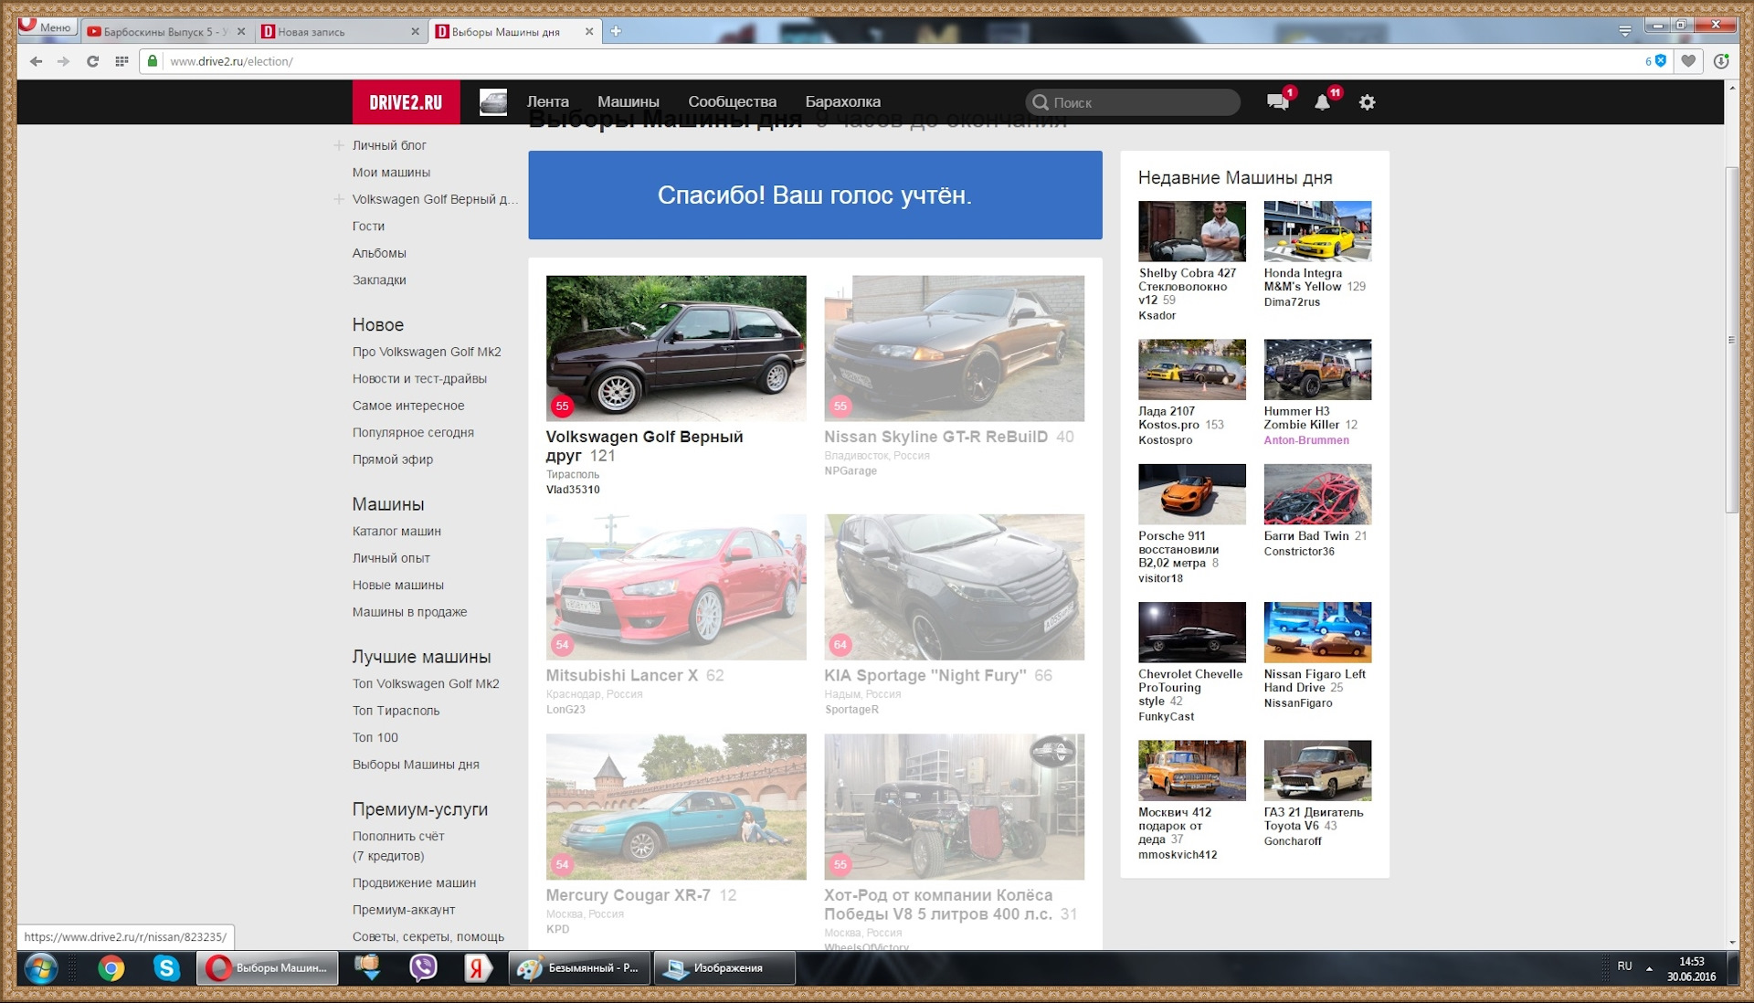Open Viber from taskbar
Screen dimensions: 1754x1003
coord(423,967)
